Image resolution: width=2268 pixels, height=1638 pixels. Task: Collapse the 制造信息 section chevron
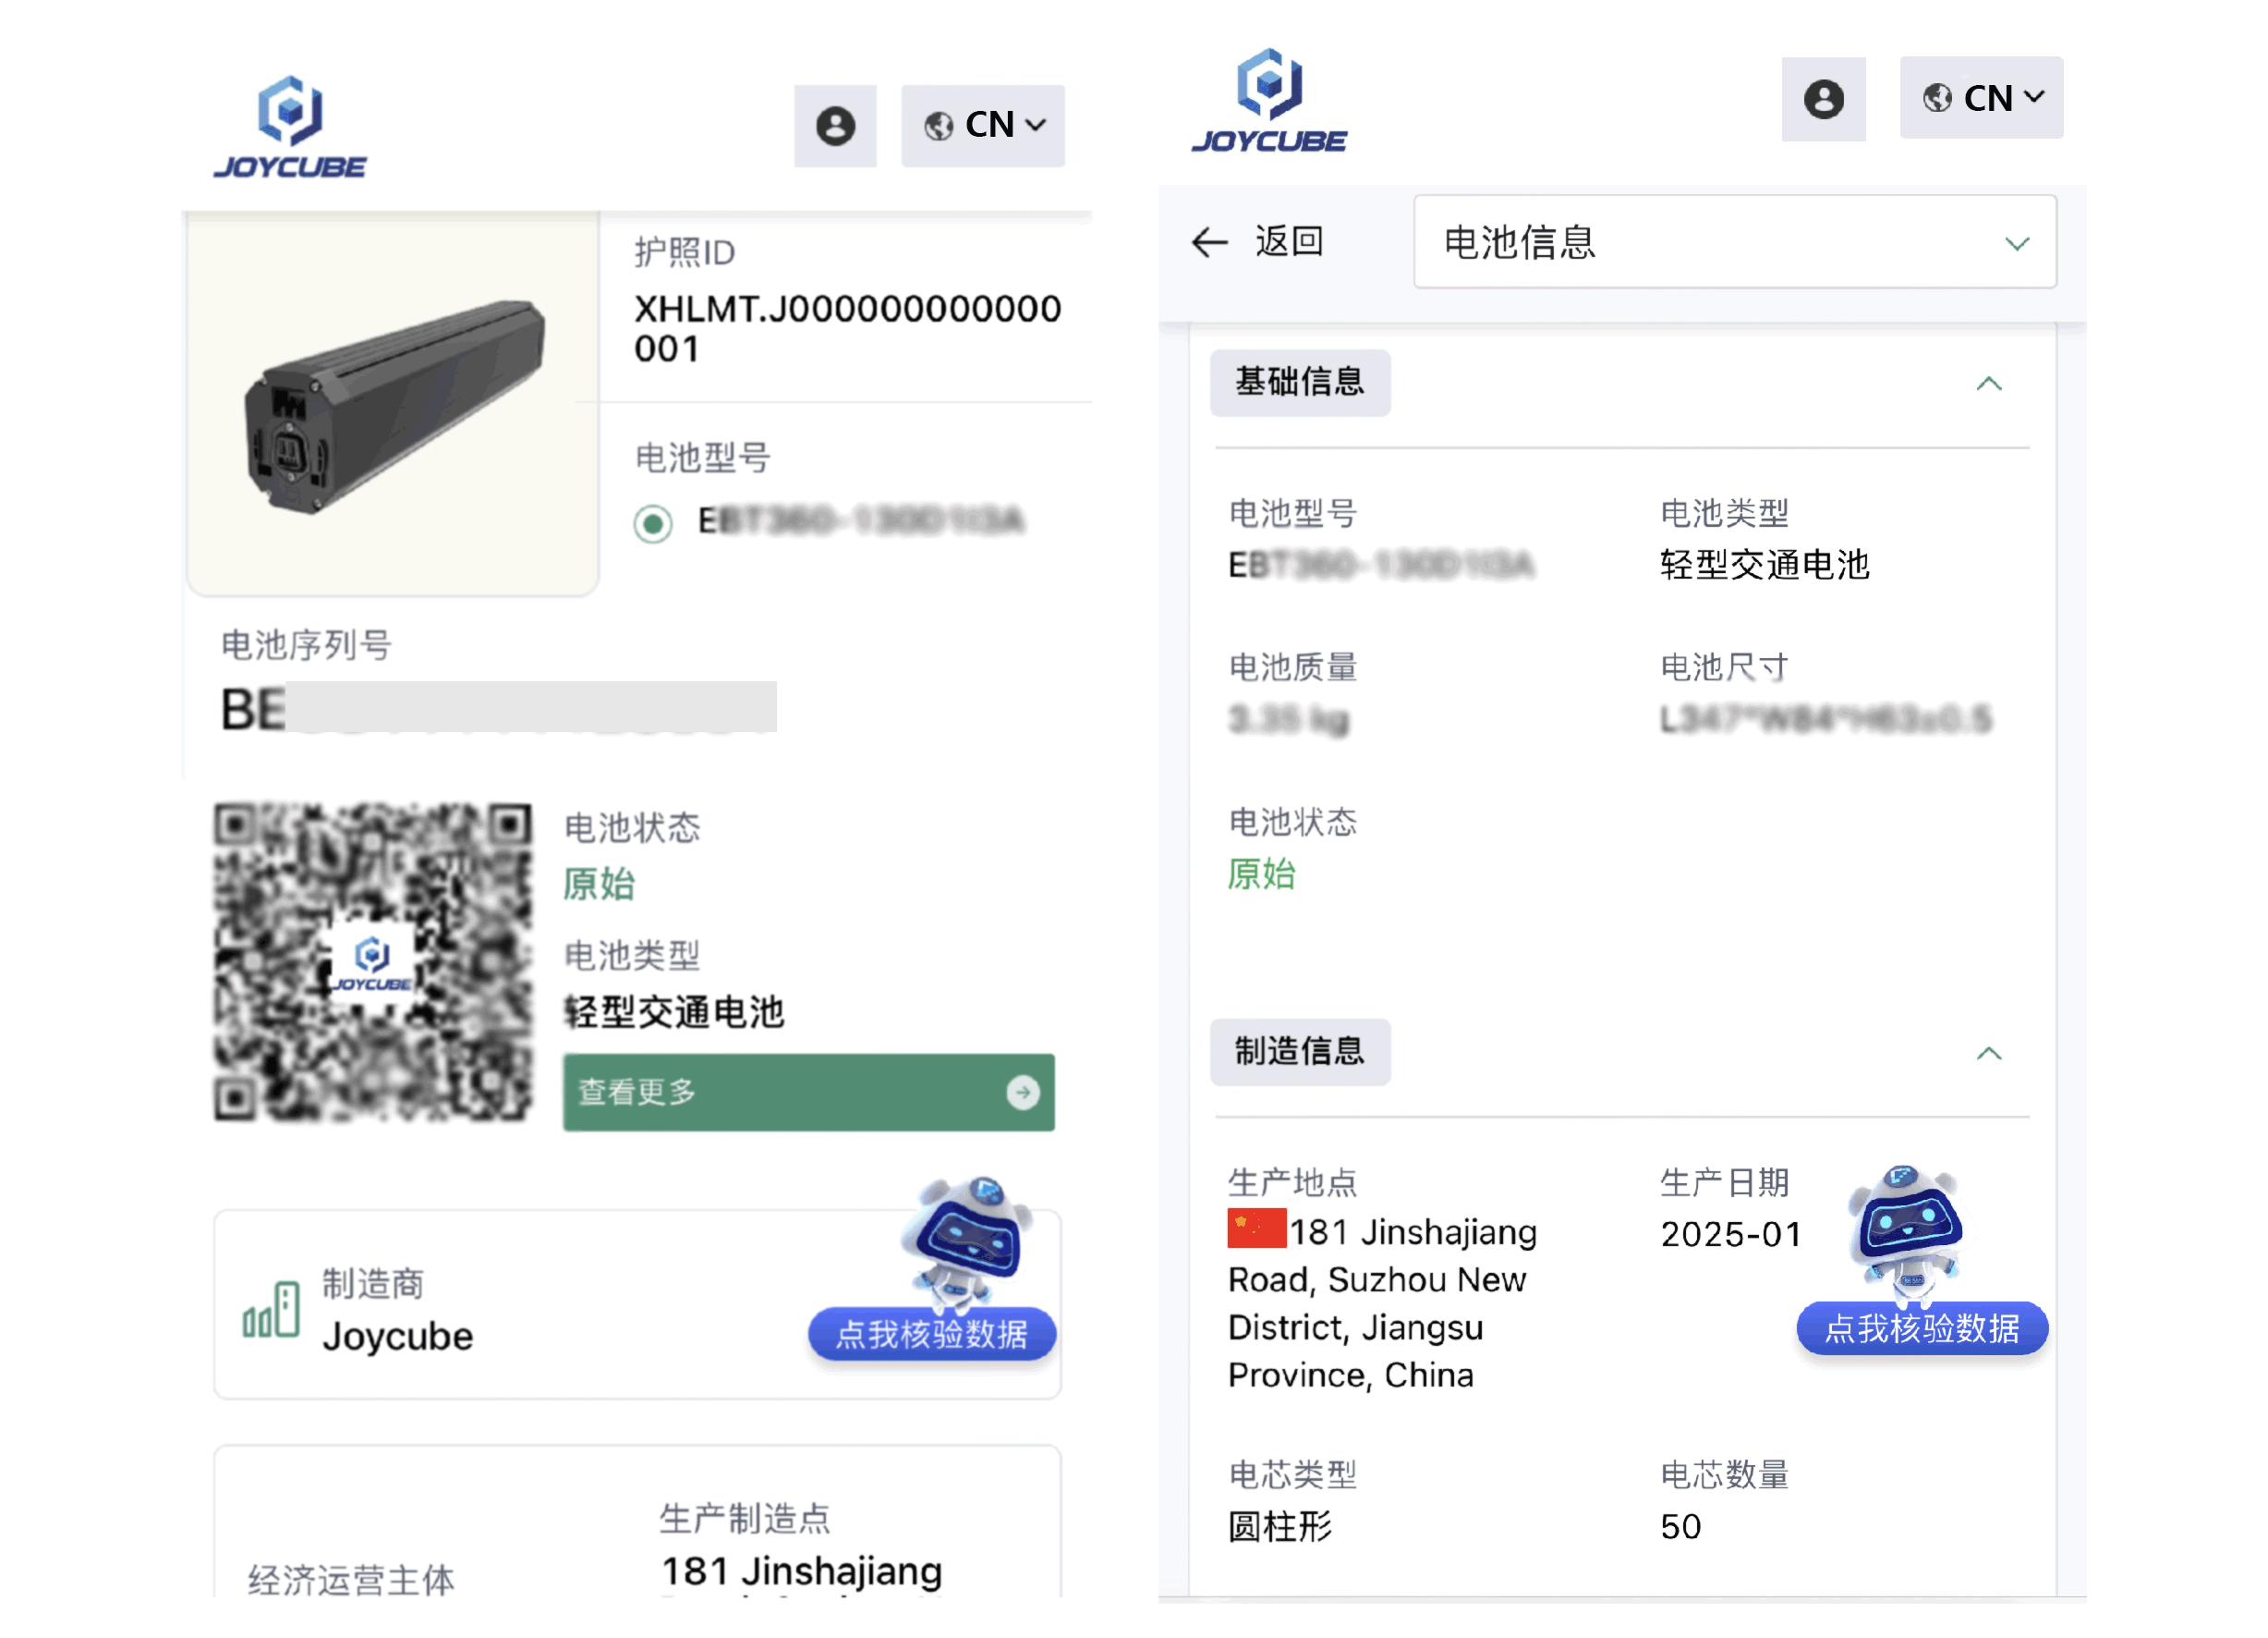1988,1054
